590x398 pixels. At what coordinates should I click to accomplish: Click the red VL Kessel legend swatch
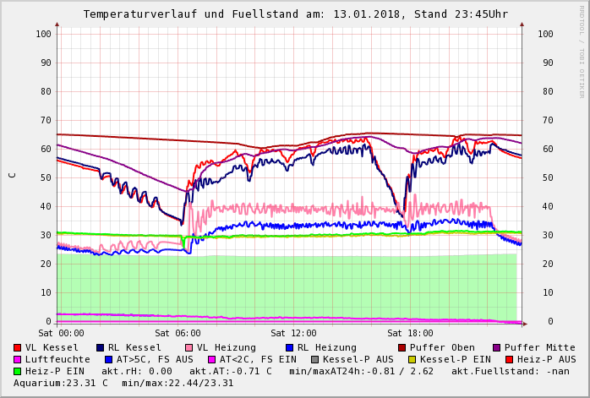click(18, 347)
